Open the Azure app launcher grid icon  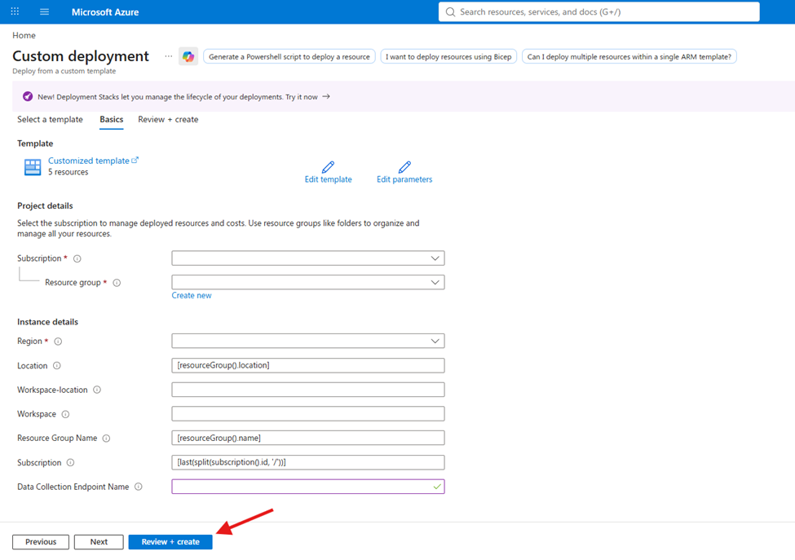(15, 11)
